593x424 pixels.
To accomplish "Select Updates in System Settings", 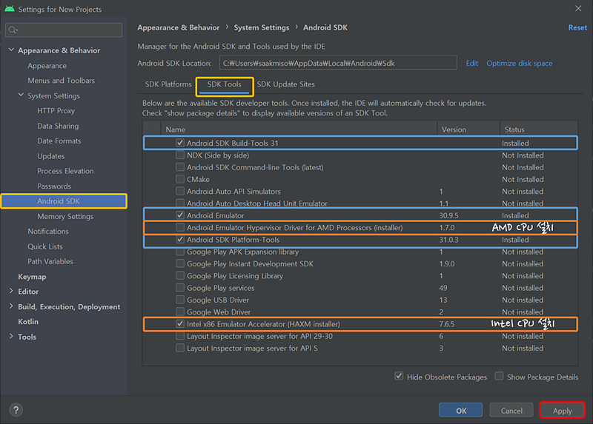I will (50, 156).
